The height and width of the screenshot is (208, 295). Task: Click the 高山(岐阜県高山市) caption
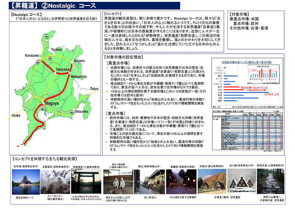(149, 166)
